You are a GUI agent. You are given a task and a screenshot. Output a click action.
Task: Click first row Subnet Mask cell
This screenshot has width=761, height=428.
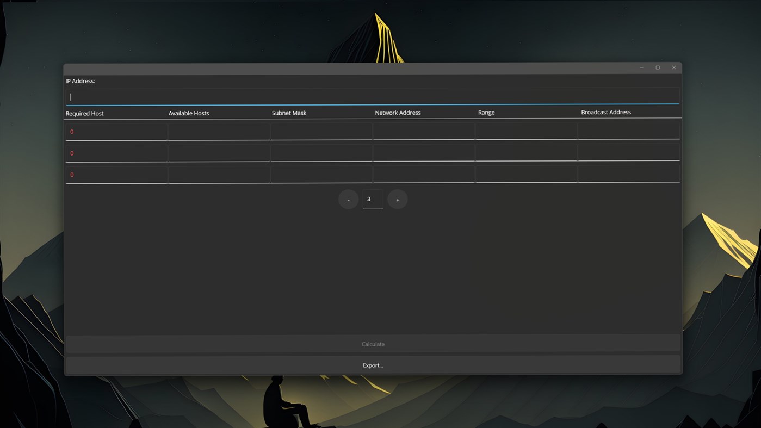click(x=321, y=131)
